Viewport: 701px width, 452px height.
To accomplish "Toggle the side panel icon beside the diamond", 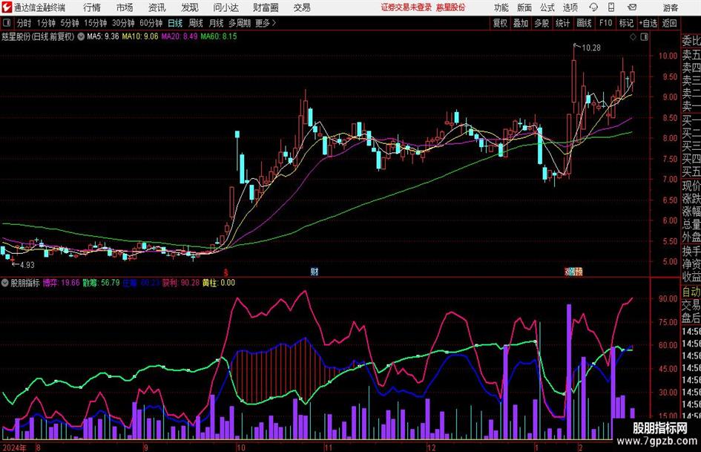I will (x=644, y=37).
